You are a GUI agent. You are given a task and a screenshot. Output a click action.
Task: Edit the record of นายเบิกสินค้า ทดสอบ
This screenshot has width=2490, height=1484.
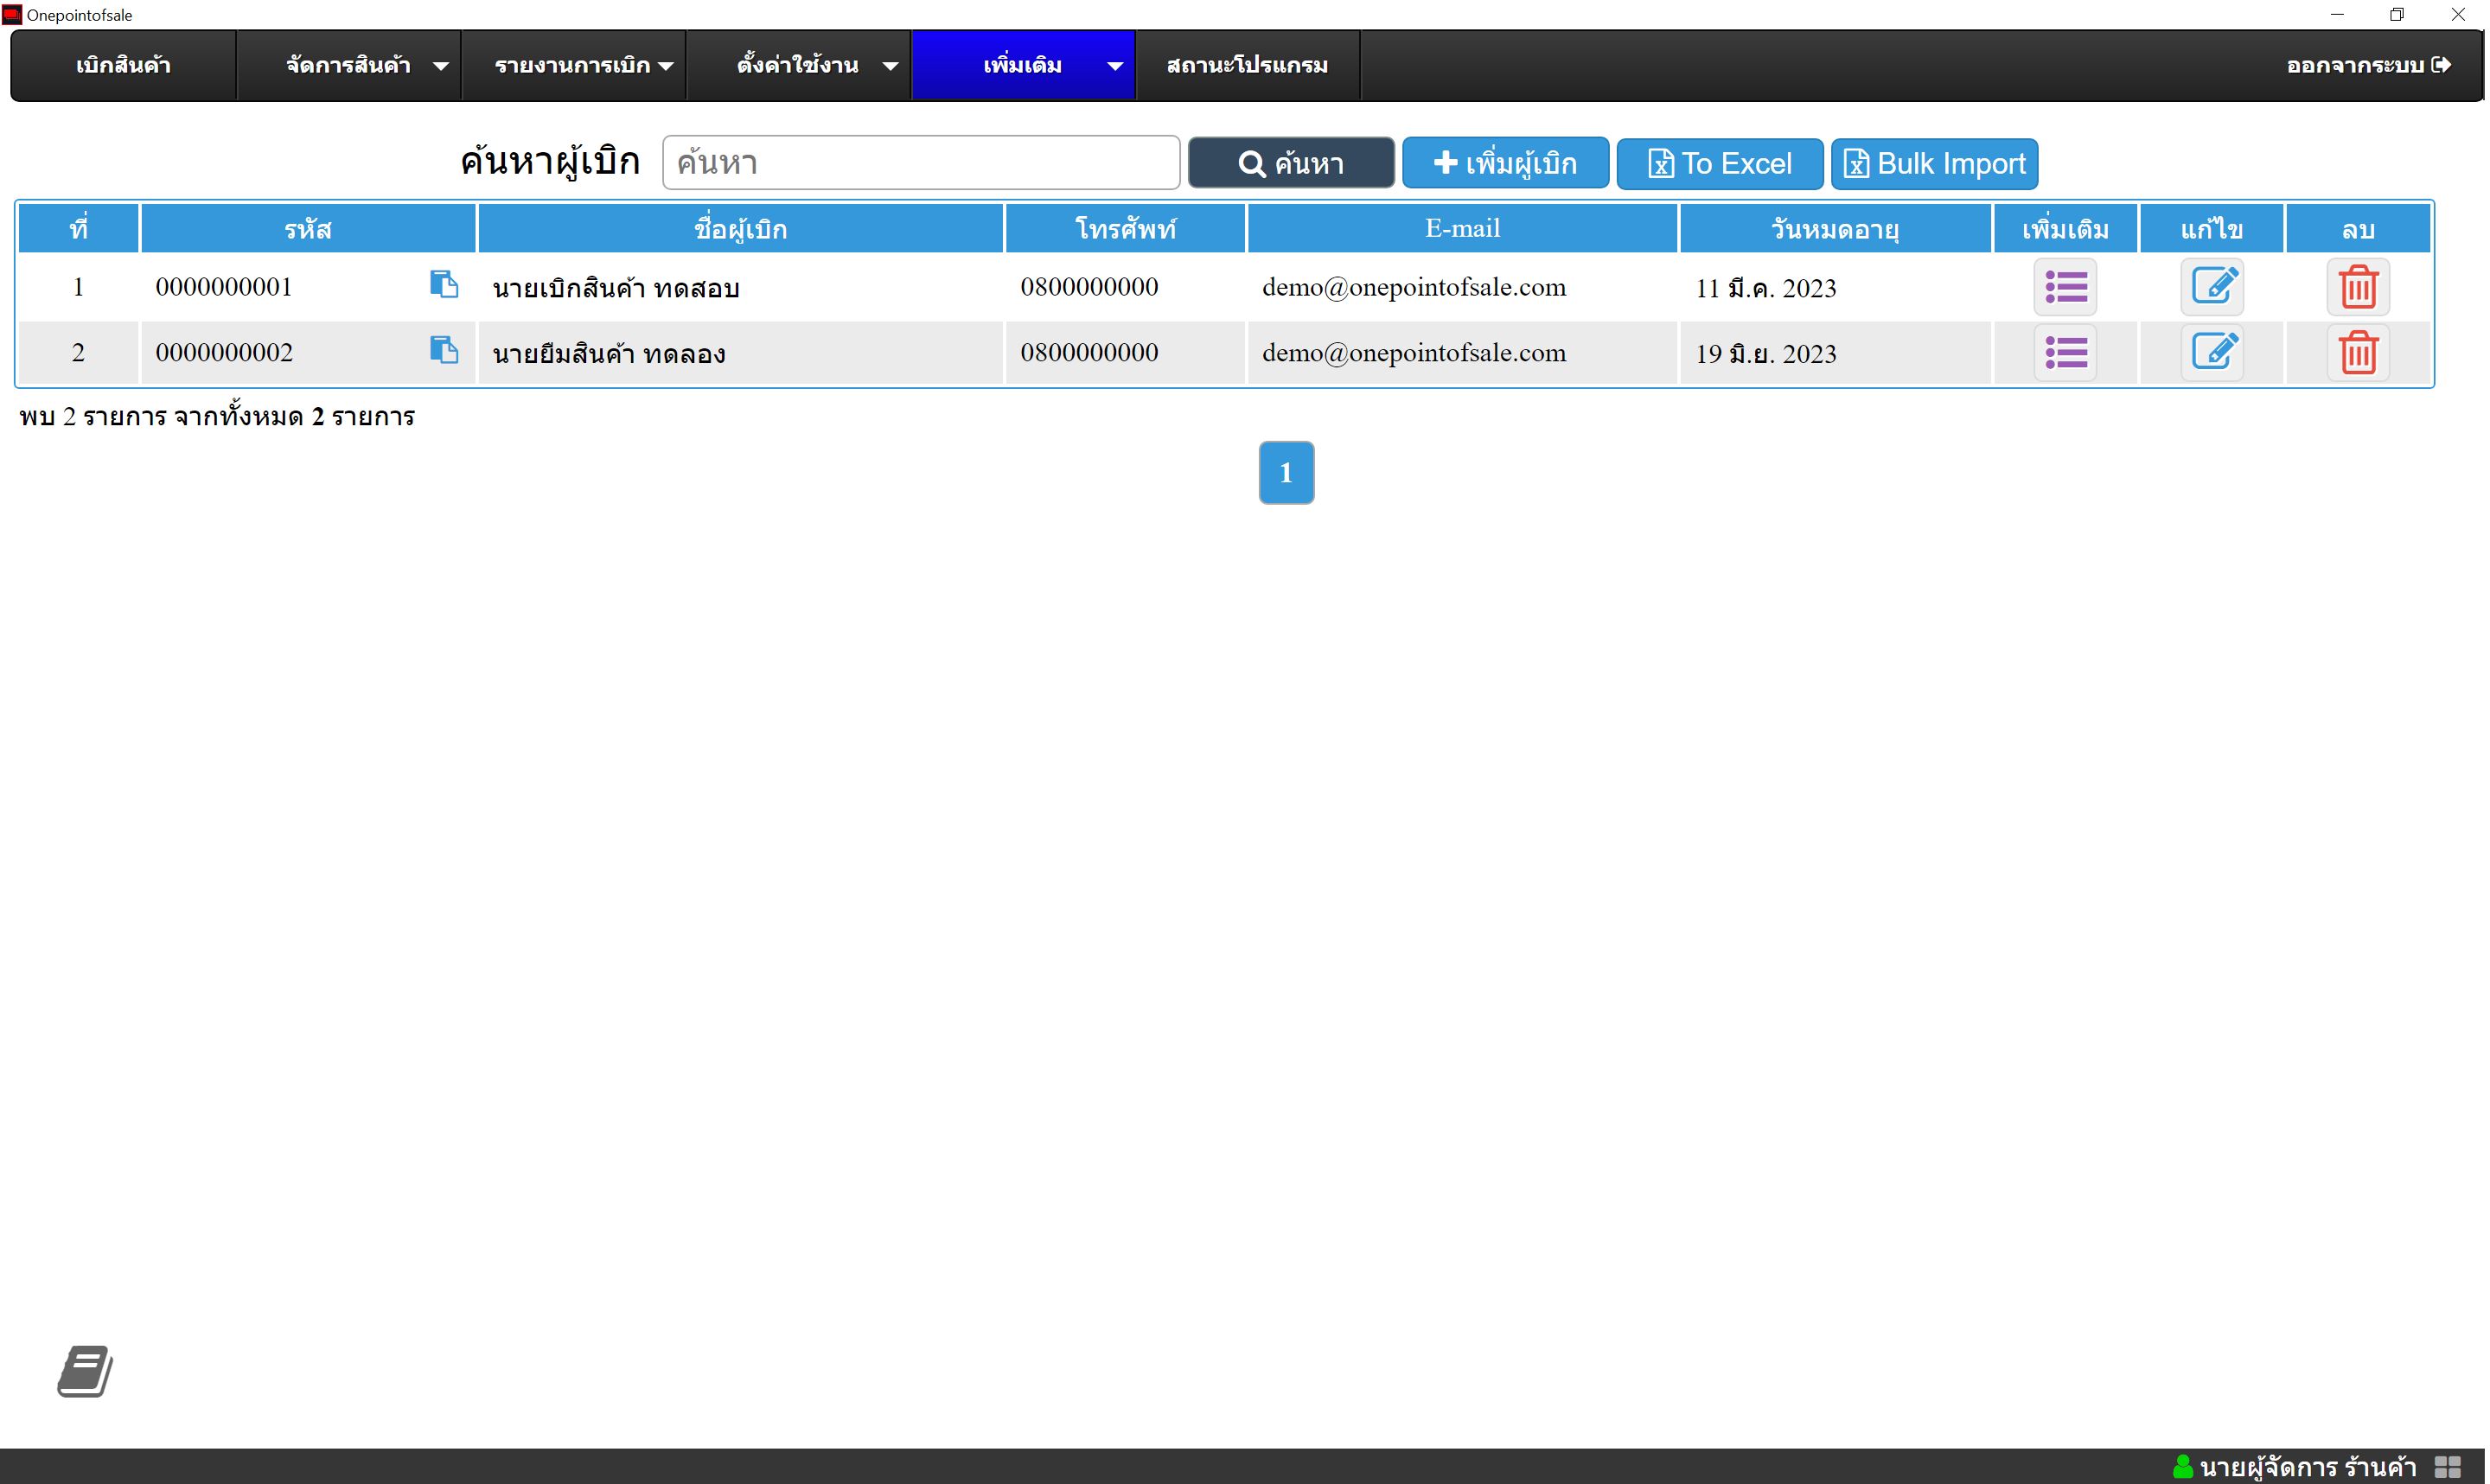tap(2212, 288)
